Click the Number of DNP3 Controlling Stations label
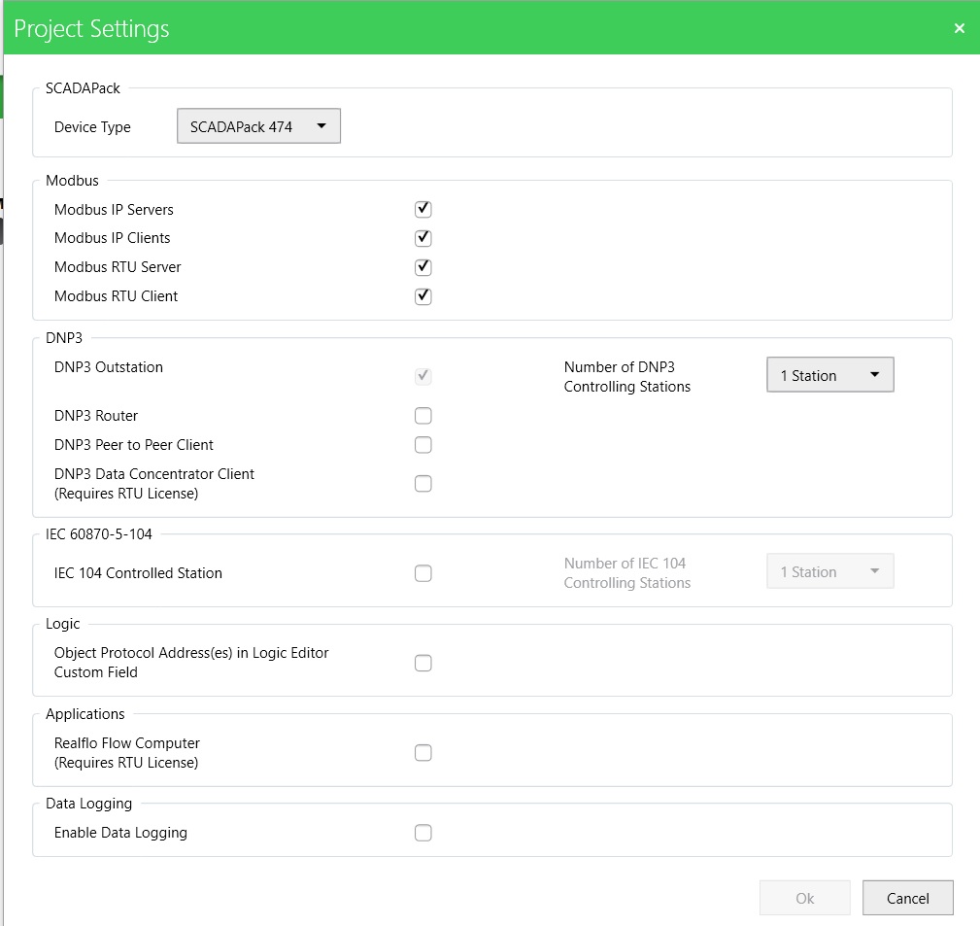Viewport: 980px width, 926px height. coord(626,376)
